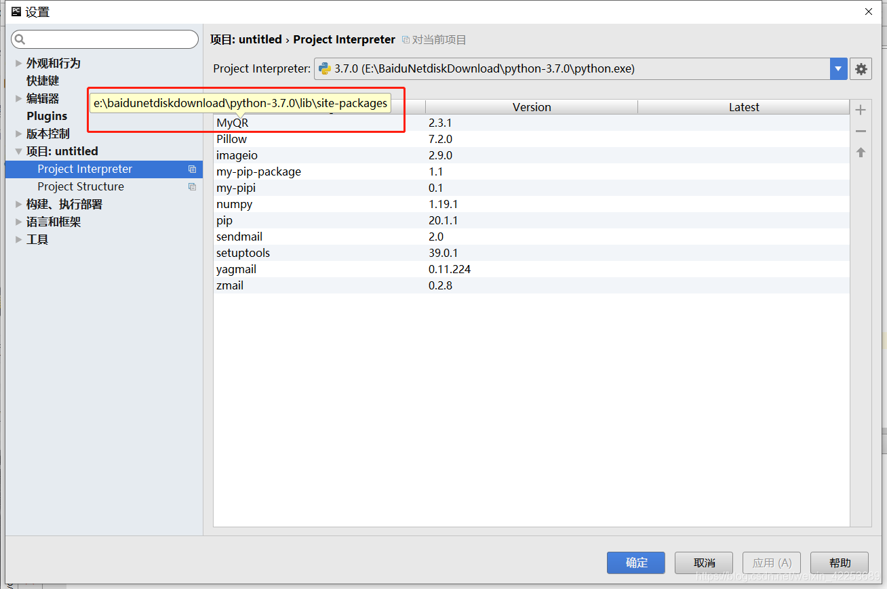Click the 确定 button to confirm
The height and width of the screenshot is (589, 887).
pyautogui.click(x=635, y=563)
